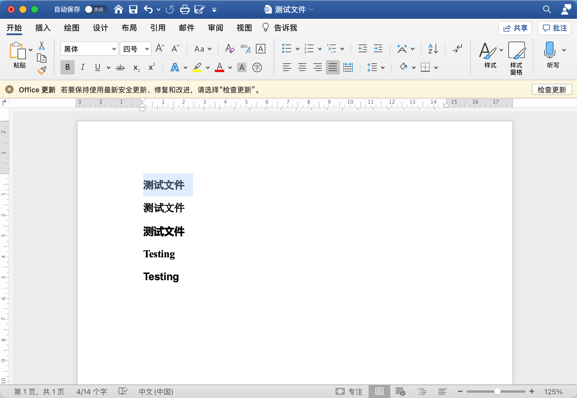
Task: Click the proofing book icon in the status bar
Action: click(123, 391)
